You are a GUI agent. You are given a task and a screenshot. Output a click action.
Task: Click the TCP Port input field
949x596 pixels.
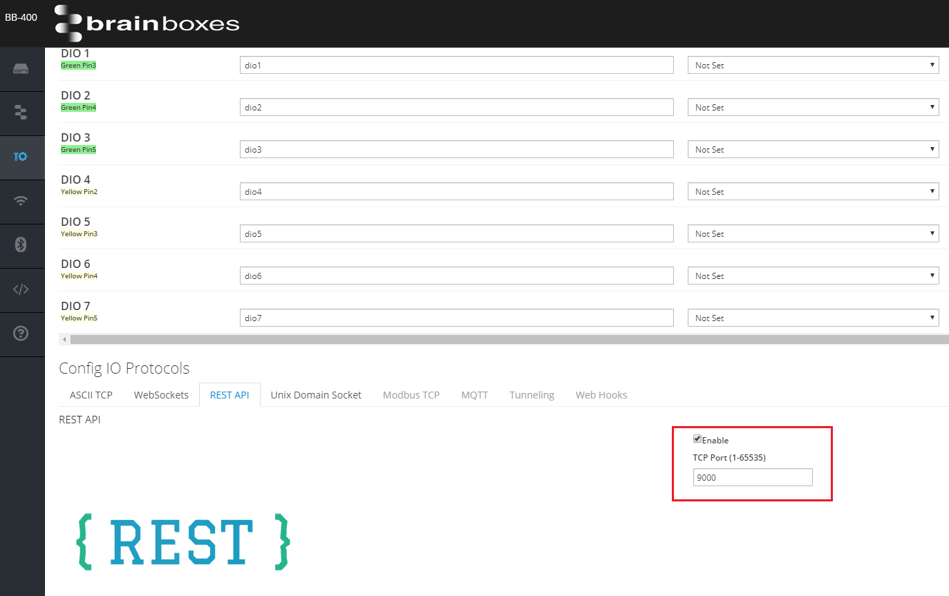(753, 477)
